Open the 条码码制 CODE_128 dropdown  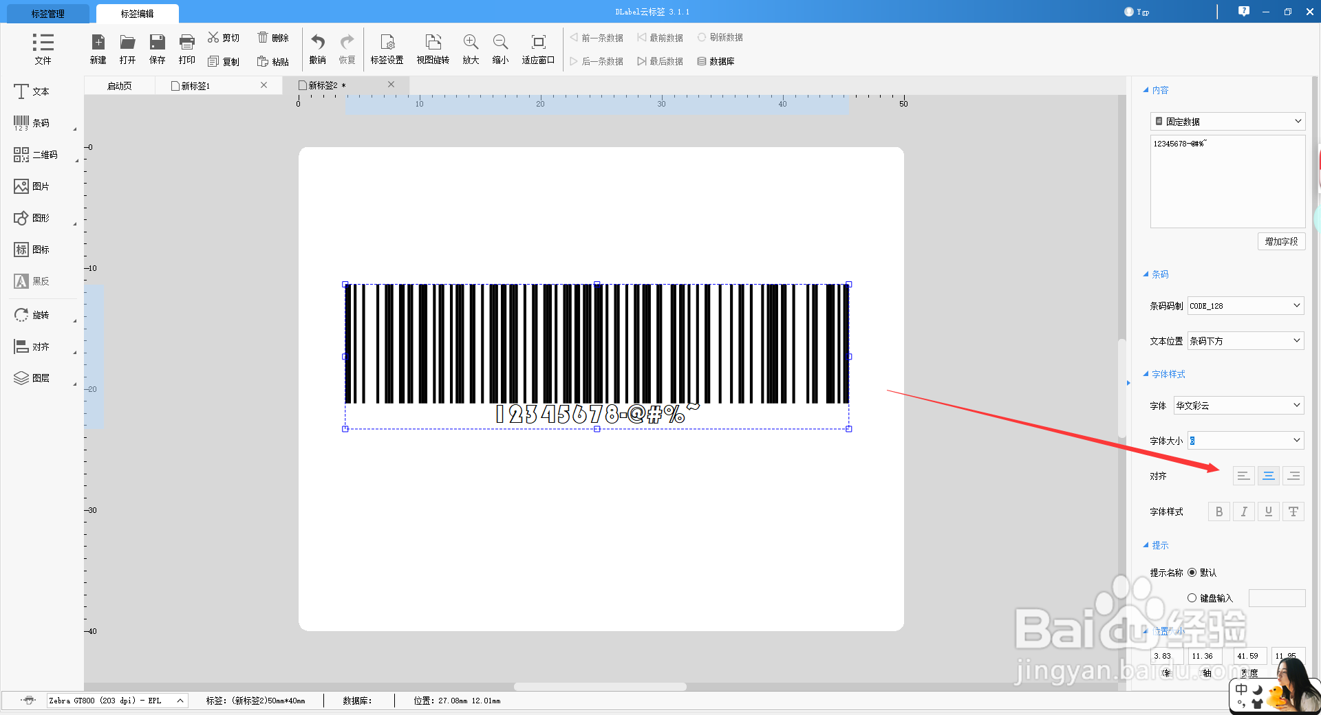click(1245, 306)
